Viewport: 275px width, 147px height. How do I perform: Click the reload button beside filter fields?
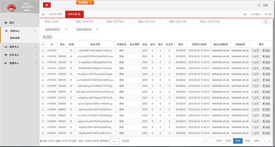pos(266,21)
